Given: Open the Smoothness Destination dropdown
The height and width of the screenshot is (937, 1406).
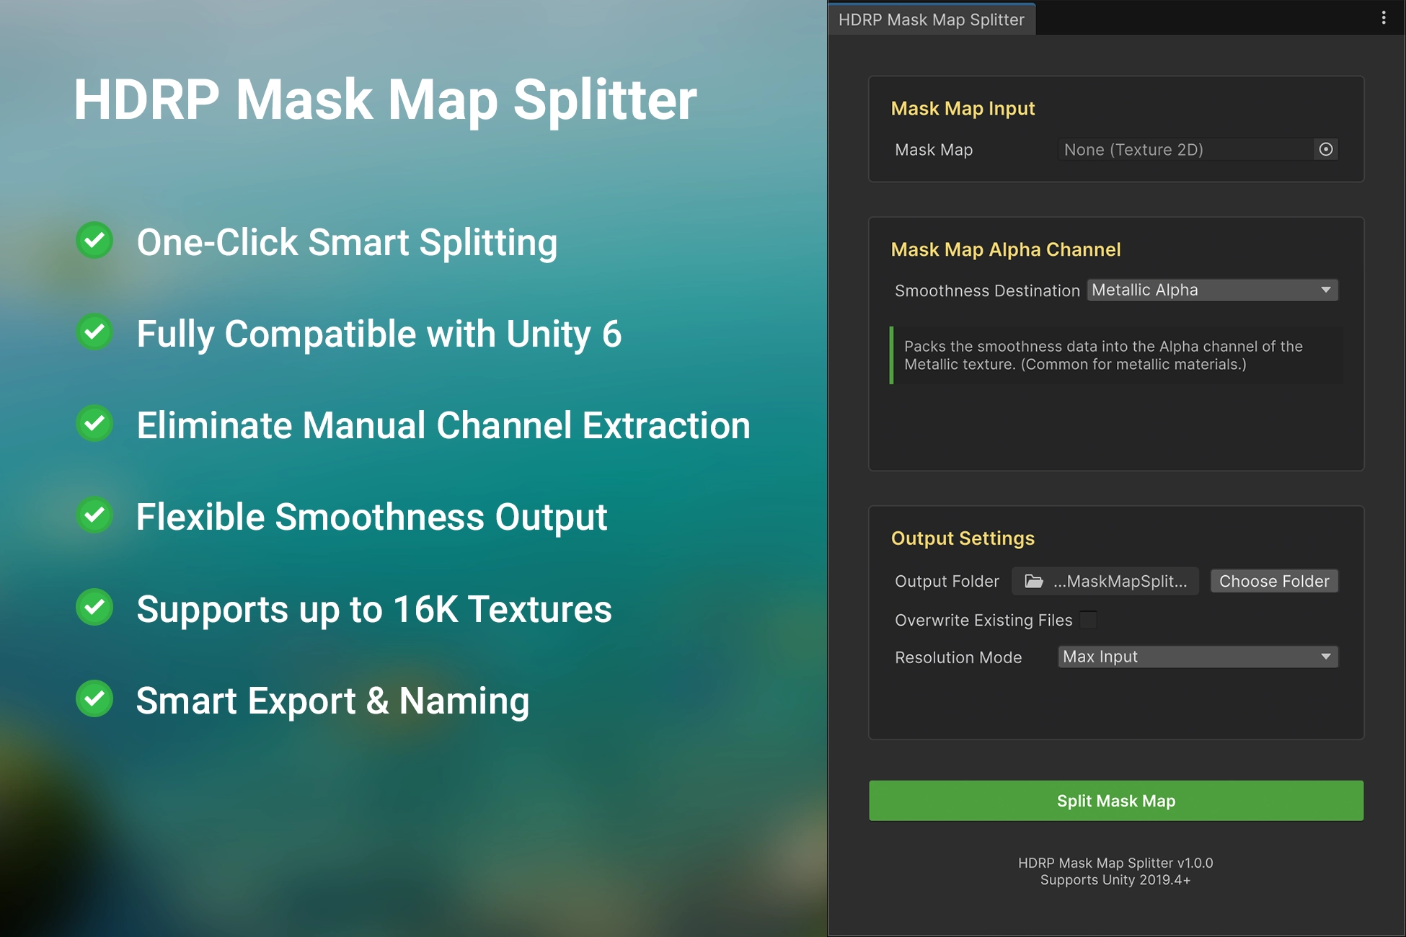Looking at the screenshot, I should pyautogui.click(x=1211, y=290).
